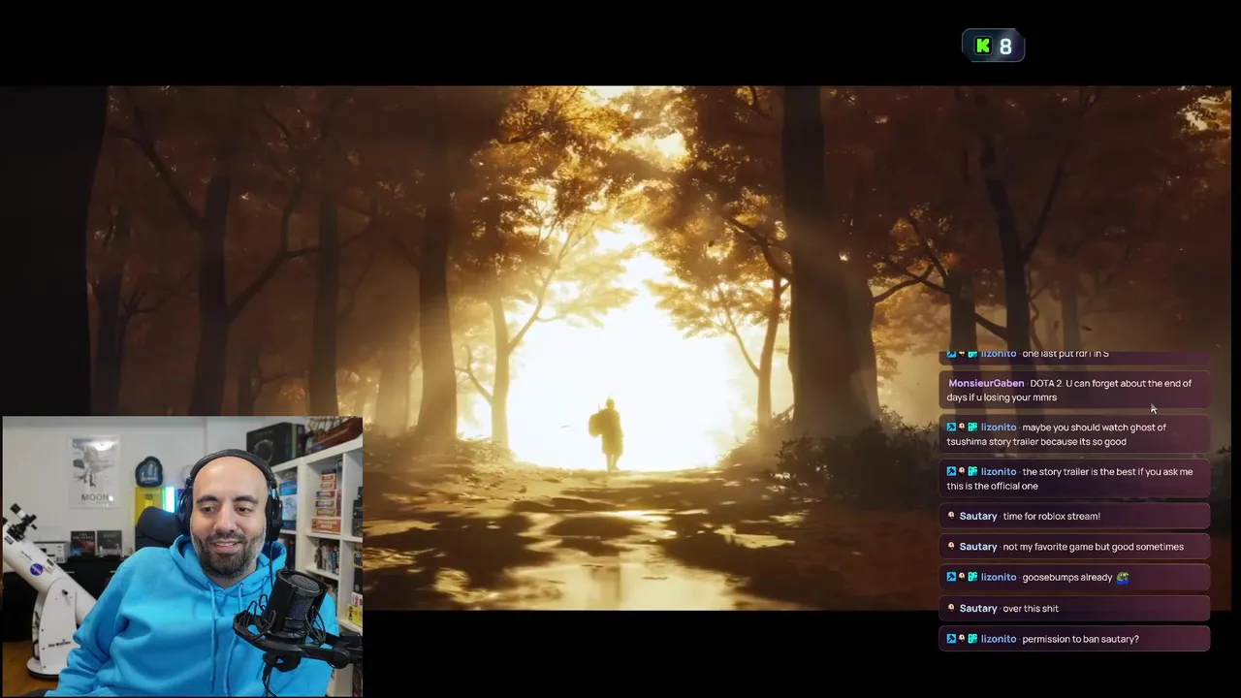Open lizonito username on 'goosebumps already' message
Image resolution: width=1241 pixels, height=698 pixels.
[999, 577]
